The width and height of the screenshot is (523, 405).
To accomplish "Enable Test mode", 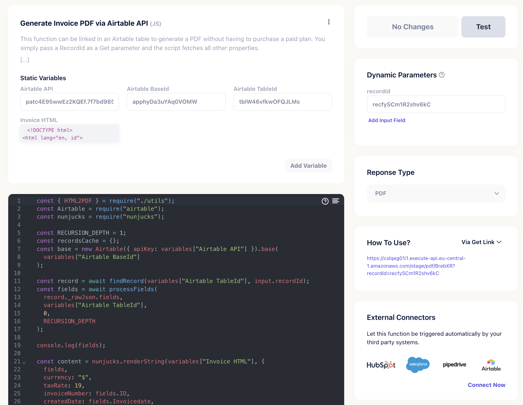I will pos(483,27).
